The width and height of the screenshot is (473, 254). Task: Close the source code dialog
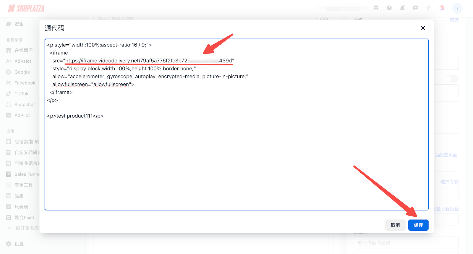pyautogui.click(x=423, y=28)
